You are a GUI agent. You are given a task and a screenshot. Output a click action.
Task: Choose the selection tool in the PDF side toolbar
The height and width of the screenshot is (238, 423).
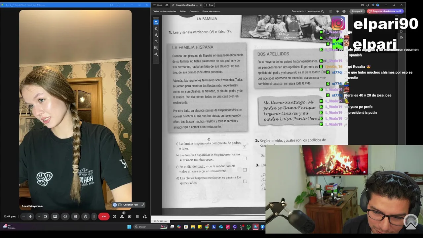tap(156, 22)
